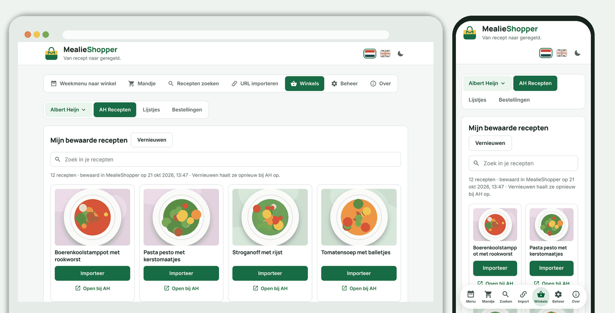Open the Beheer settings tab
The image size is (615, 313).
[345, 84]
